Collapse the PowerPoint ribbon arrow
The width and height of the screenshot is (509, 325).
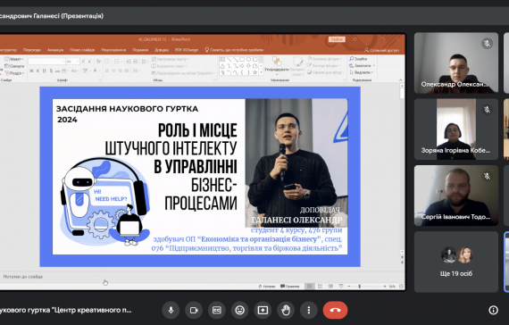tap(401, 79)
